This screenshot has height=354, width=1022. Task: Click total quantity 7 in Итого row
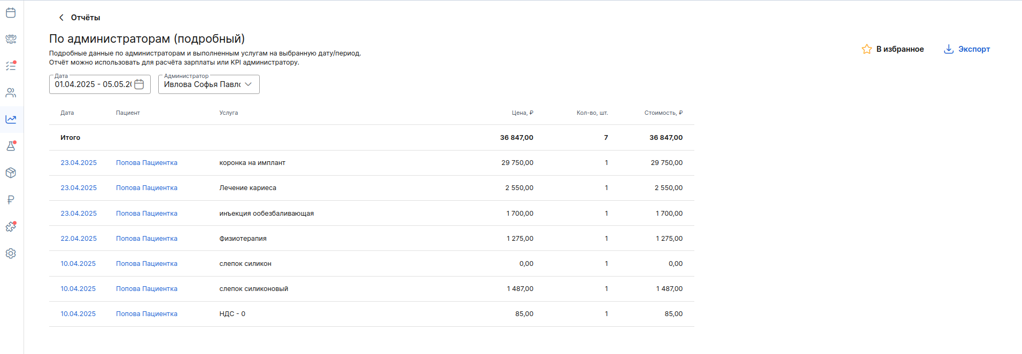pos(606,138)
